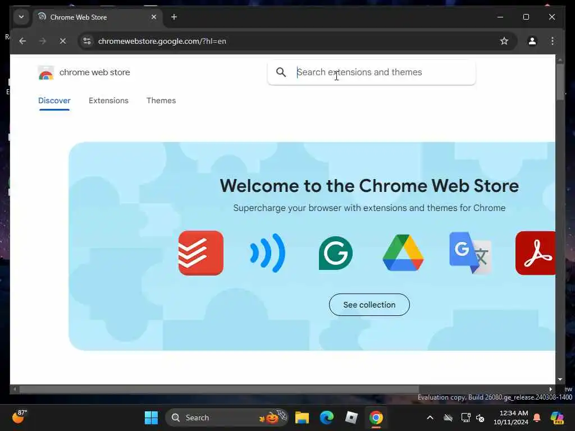575x431 pixels.
Task: Click the forward navigation arrow
Action: click(x=43, y=41)
